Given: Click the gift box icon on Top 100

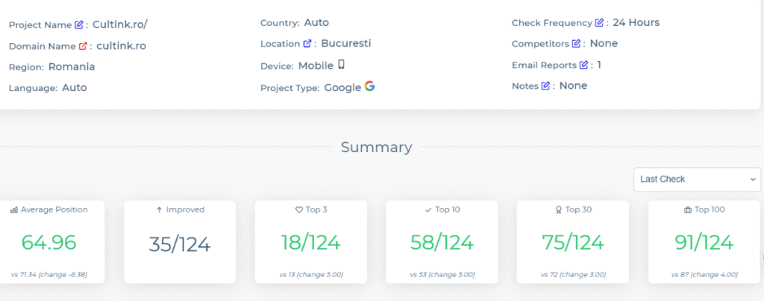Looking at the screenshot, I should (687, 210).
